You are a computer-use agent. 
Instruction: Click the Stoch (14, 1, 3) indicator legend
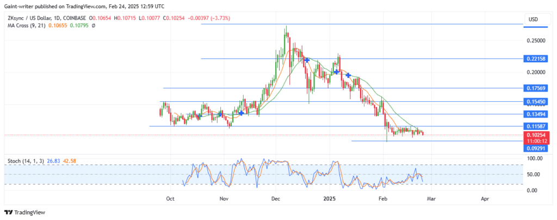tap(26, 161)
